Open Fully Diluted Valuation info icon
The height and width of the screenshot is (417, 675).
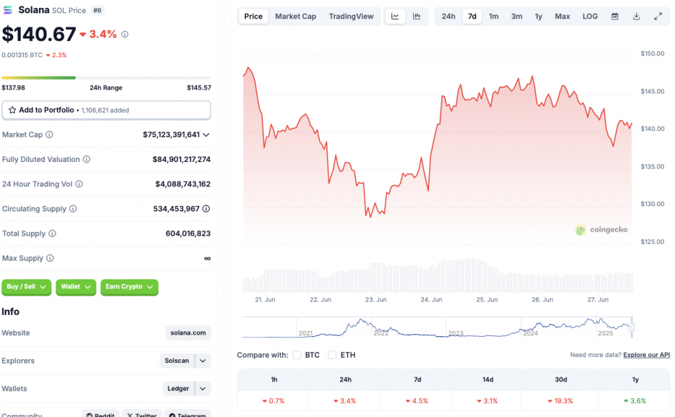pos(86,159)
